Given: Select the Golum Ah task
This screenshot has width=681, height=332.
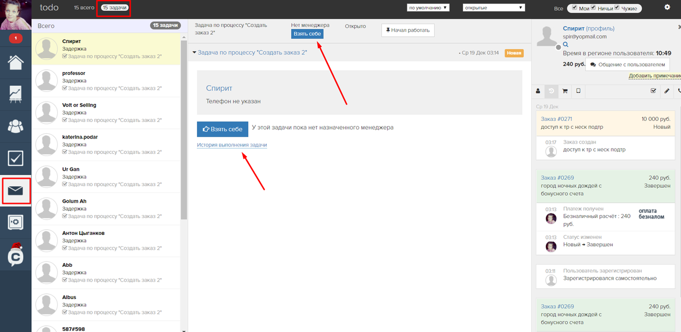Looking at the screenshot, I should pos(107,208).
